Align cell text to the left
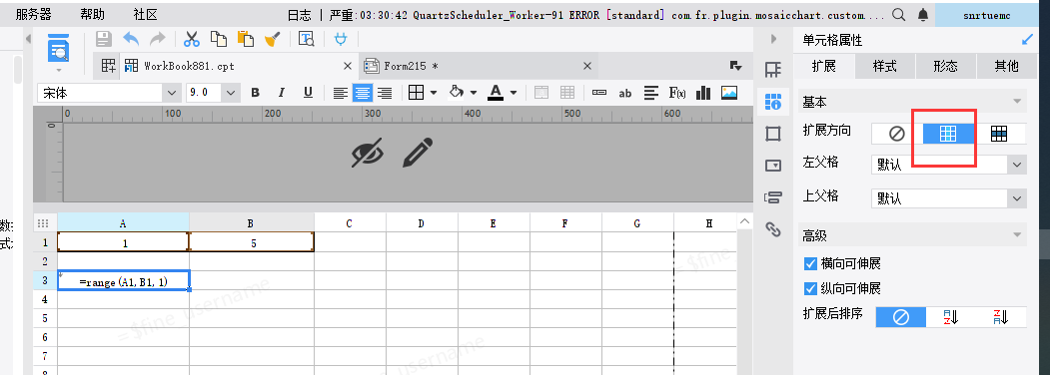 click(341, 93)
